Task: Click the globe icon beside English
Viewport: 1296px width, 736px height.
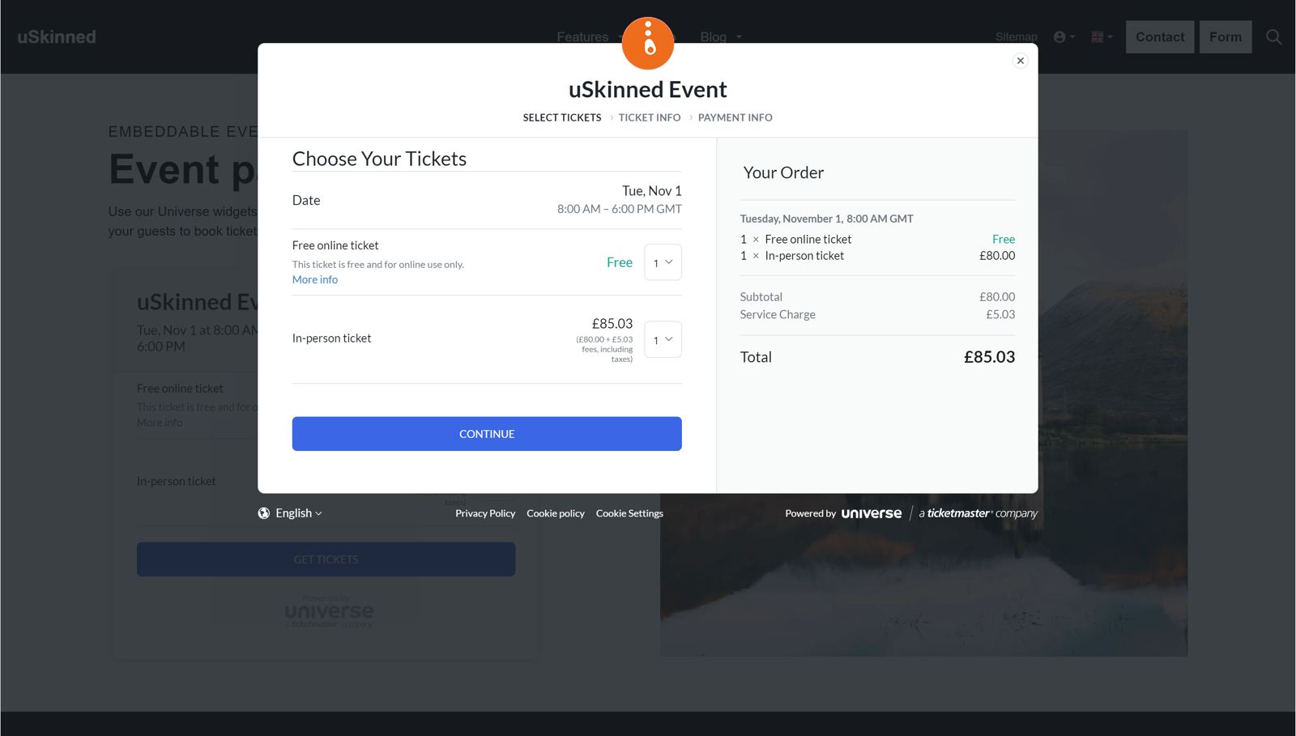Action: [x=262, y=513]
